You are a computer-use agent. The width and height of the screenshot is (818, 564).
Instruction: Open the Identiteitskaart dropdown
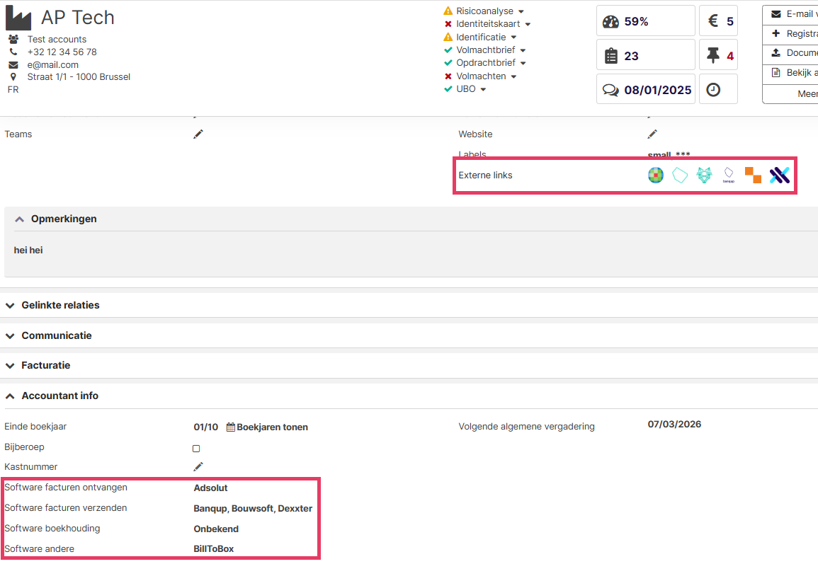[528, 25]
